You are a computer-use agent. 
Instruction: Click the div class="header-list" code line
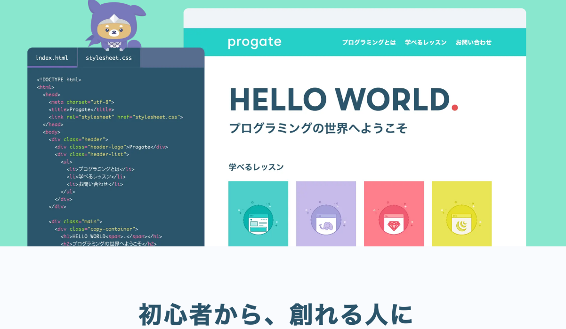[x=92, y=154]
